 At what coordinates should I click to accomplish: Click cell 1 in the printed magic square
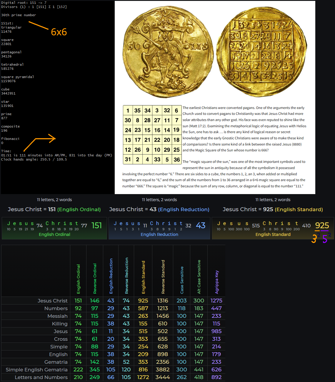point(128,110)
